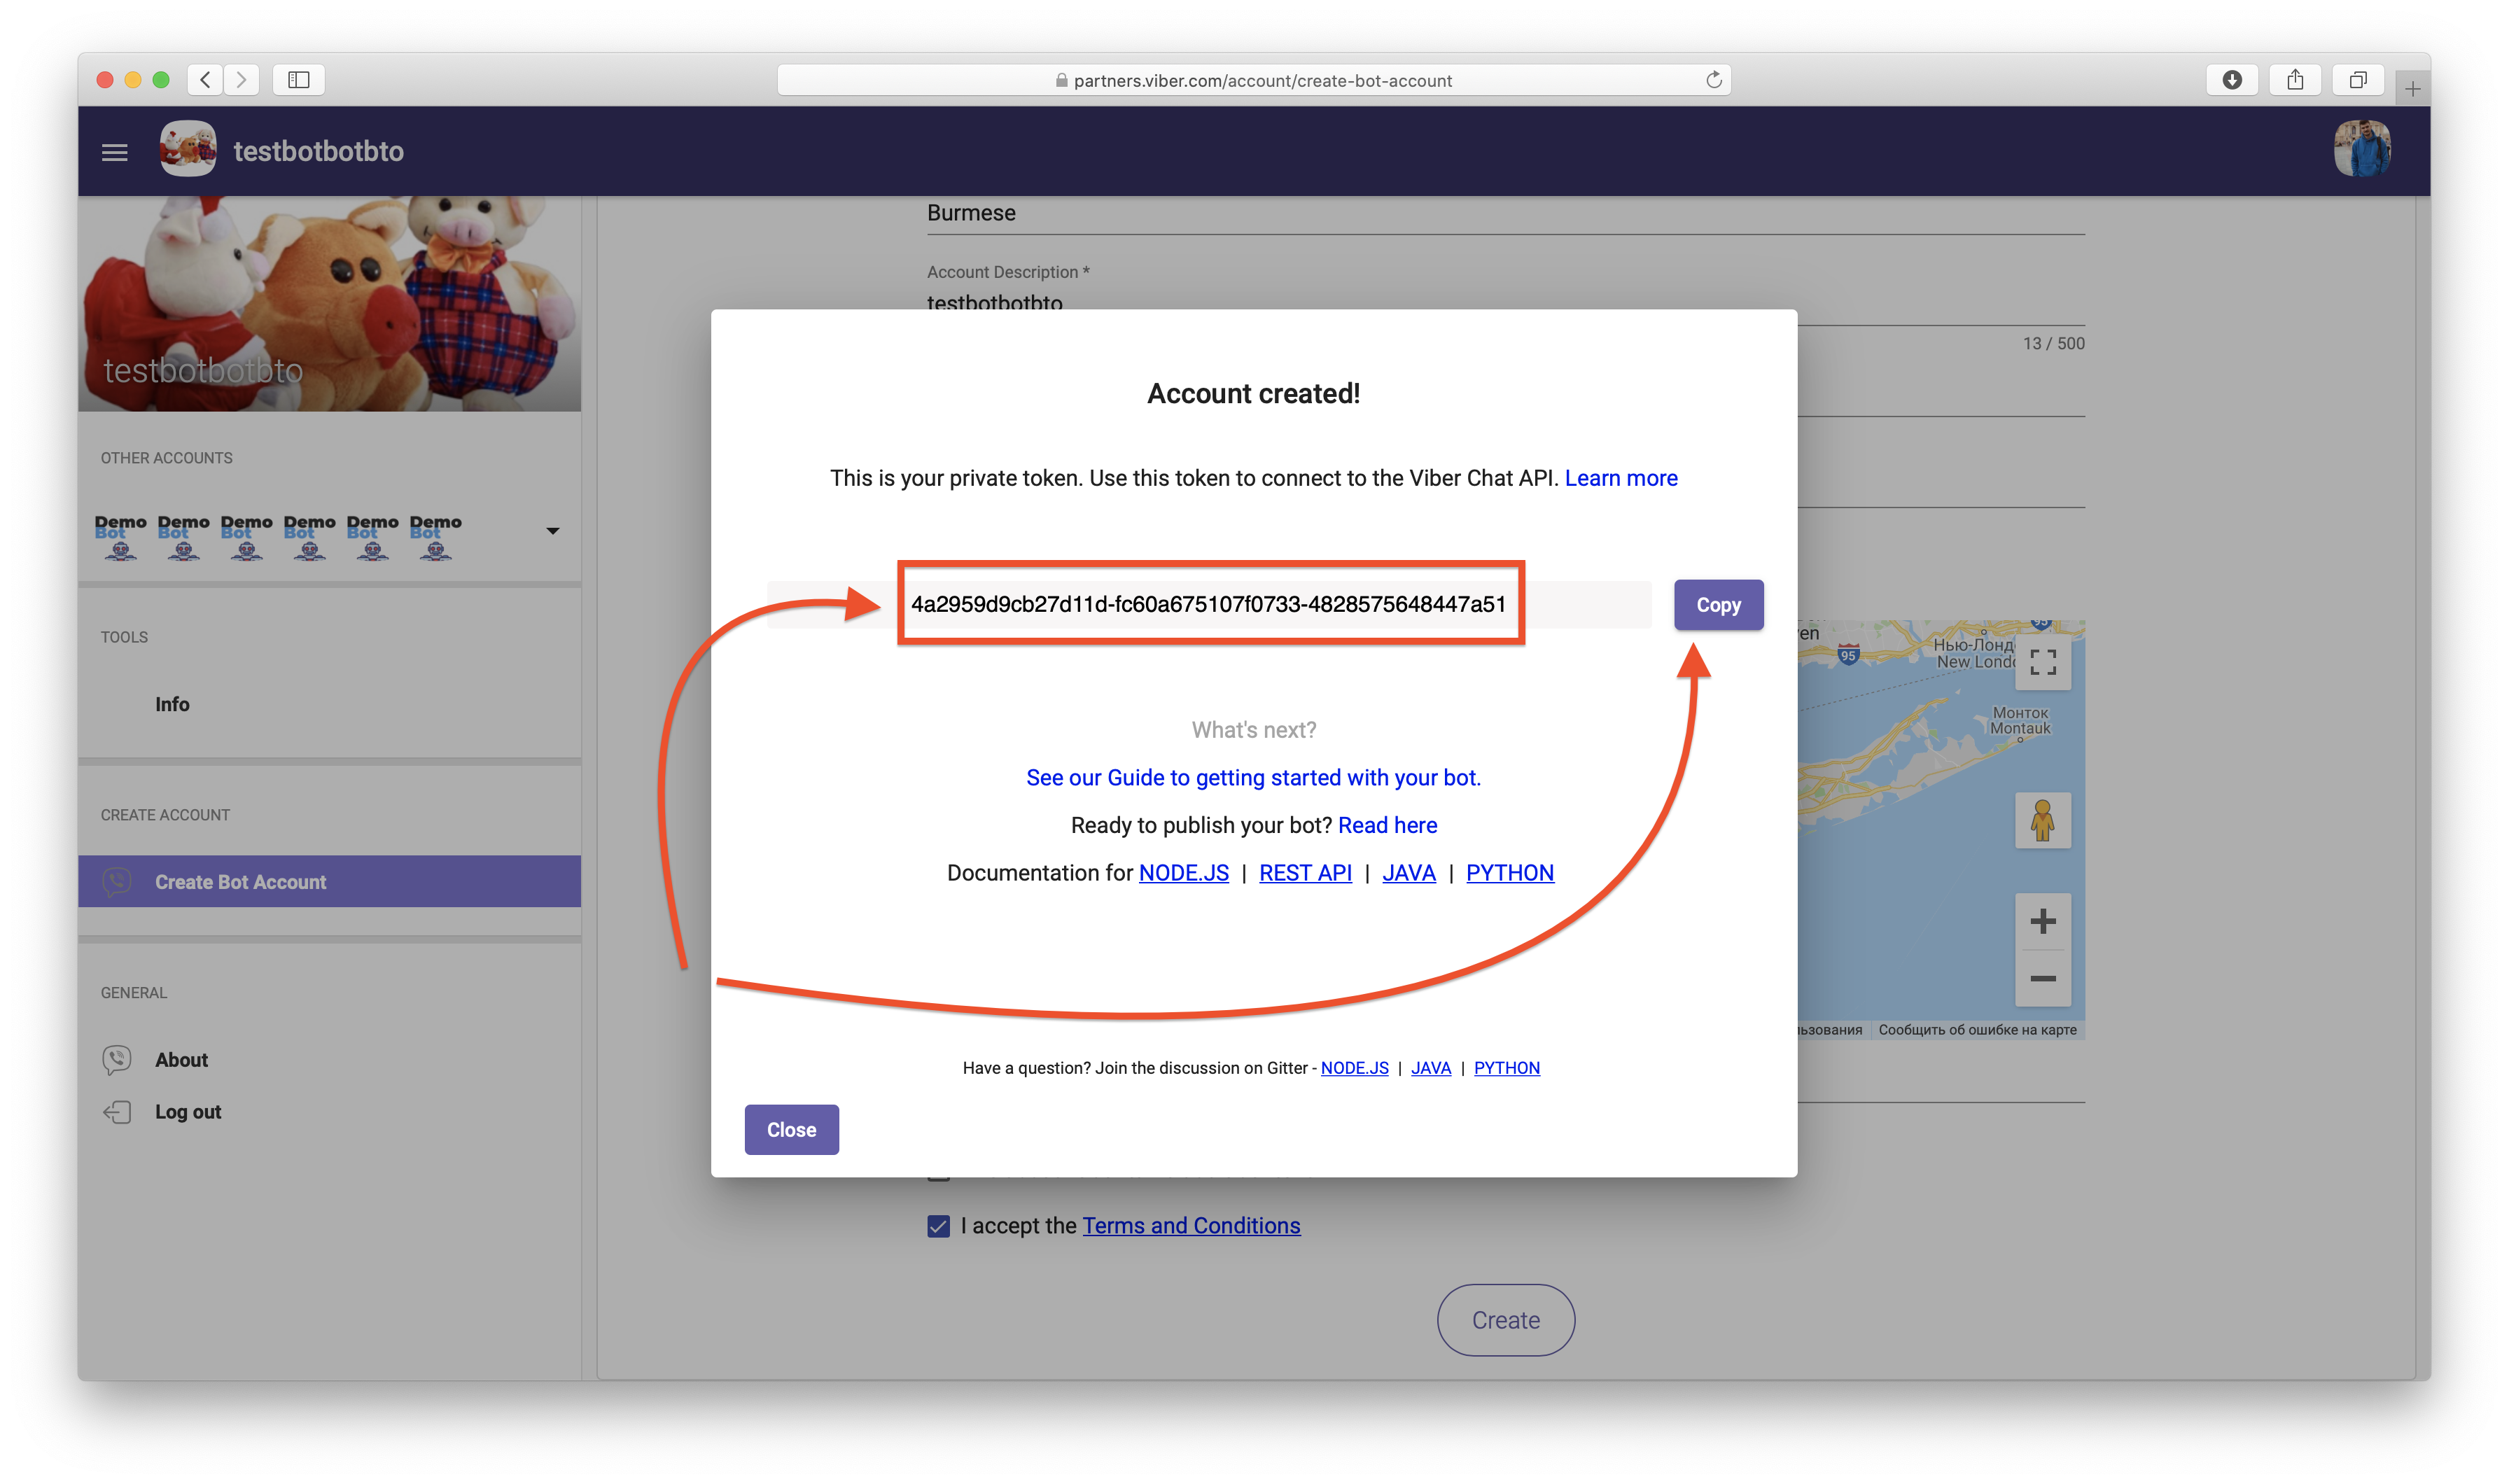
Task: Close the Account created dialog
Action: pyautogui.click(x=791, y=1130)
